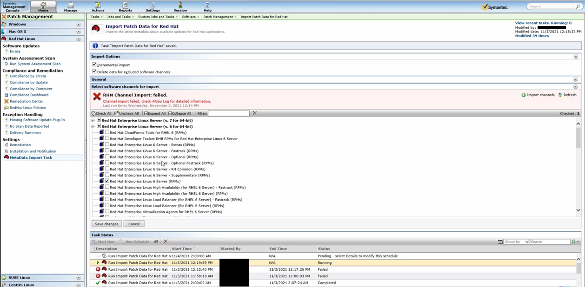Screen dimensions: 585x287
Task: Click the Red Hat icon beside the page title
Action: (x=96, y=28)
